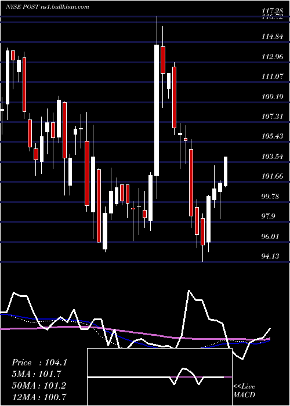Click the 111.07 price axis label

click(x=272, y=77)
